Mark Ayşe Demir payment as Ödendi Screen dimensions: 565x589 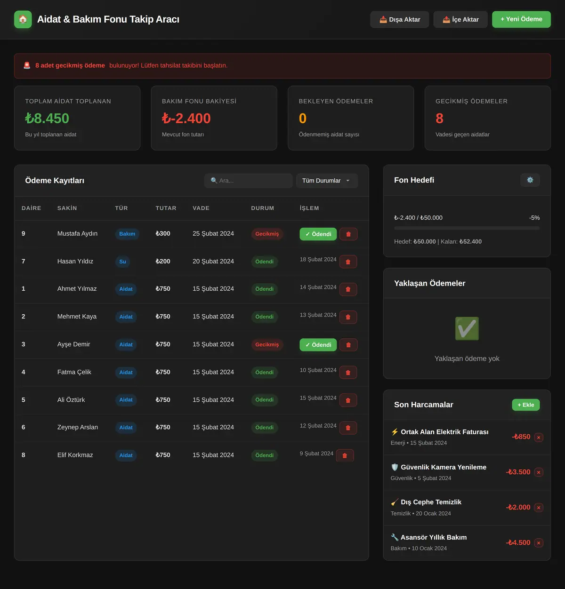click(x=318, y=345)
